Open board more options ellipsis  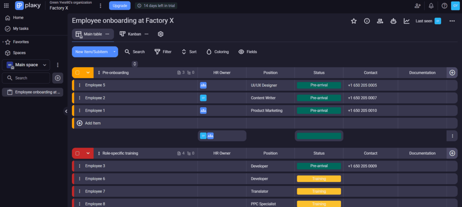tap(452, 21)
